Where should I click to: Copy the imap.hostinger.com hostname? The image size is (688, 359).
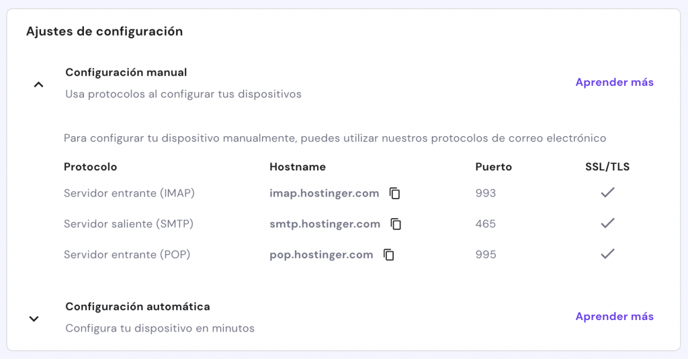pos(395,193)
